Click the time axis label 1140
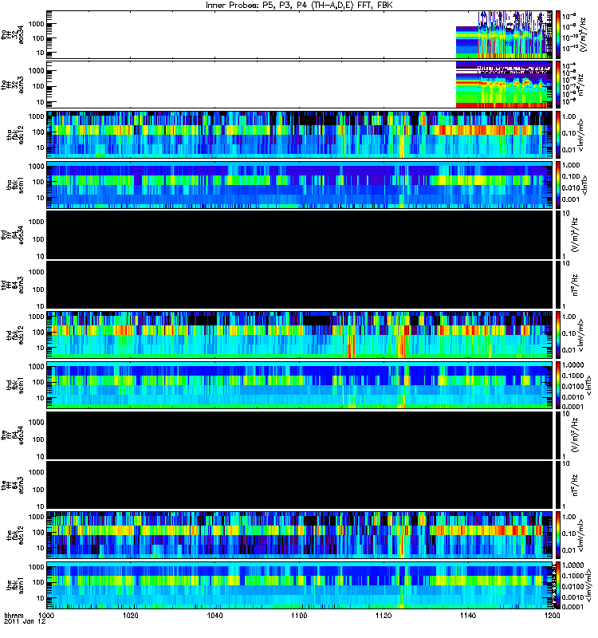The height and width of the screenshot is (638, 598). point(468,616)
